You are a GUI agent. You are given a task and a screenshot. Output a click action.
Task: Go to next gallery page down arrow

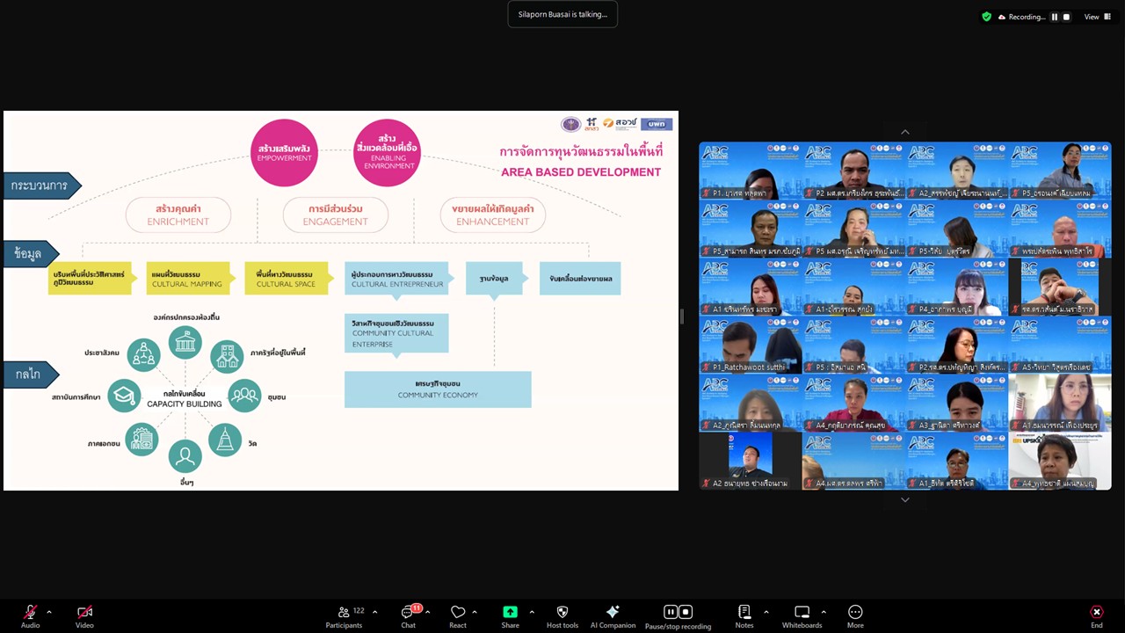904,499
